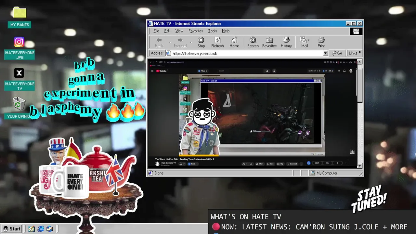Click the Outlook Express quick launch icon
This screenshot has height=234, width=416.
(50, 229)
